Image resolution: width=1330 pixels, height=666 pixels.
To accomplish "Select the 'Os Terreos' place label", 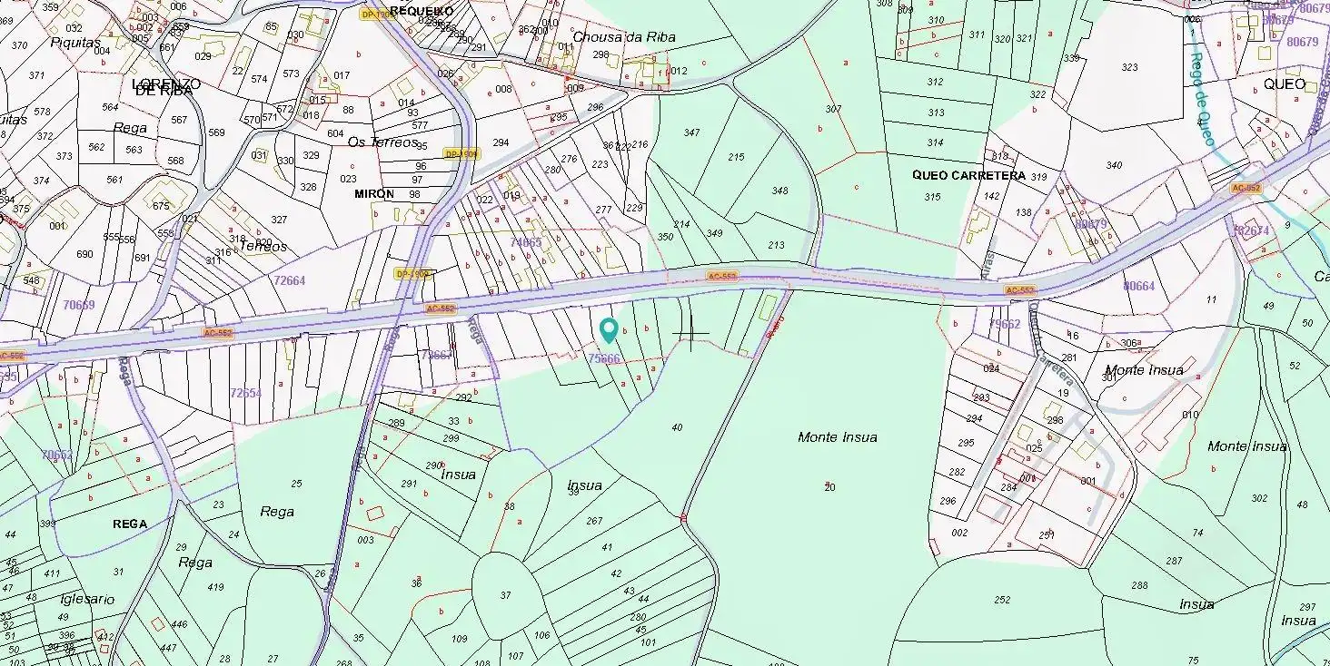I will [x=382, y=142].
